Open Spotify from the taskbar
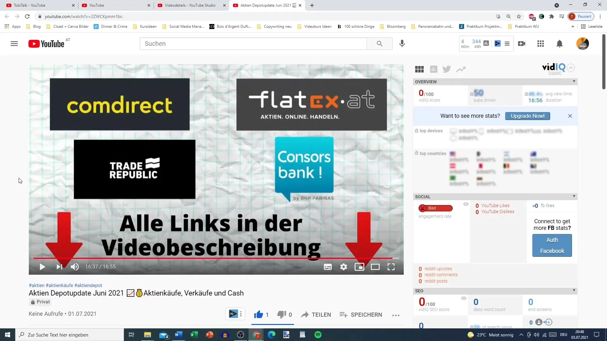The width and height of the screenshot is (607, 341). point(318,335)
